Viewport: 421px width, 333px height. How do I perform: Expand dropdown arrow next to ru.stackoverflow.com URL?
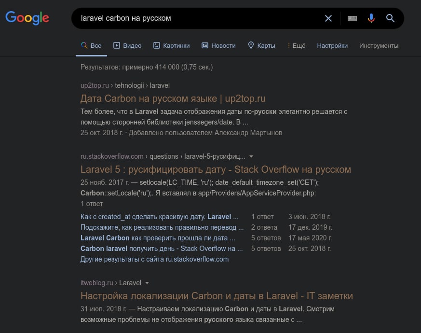pos(251,156)
